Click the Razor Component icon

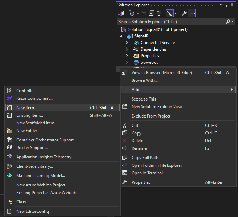[x=9, y=98]
